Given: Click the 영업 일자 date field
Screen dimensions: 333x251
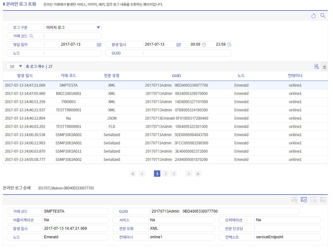Looking at the screenshot, I should (x=70, y=44).
